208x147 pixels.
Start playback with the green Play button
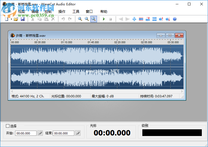(104, 19)
